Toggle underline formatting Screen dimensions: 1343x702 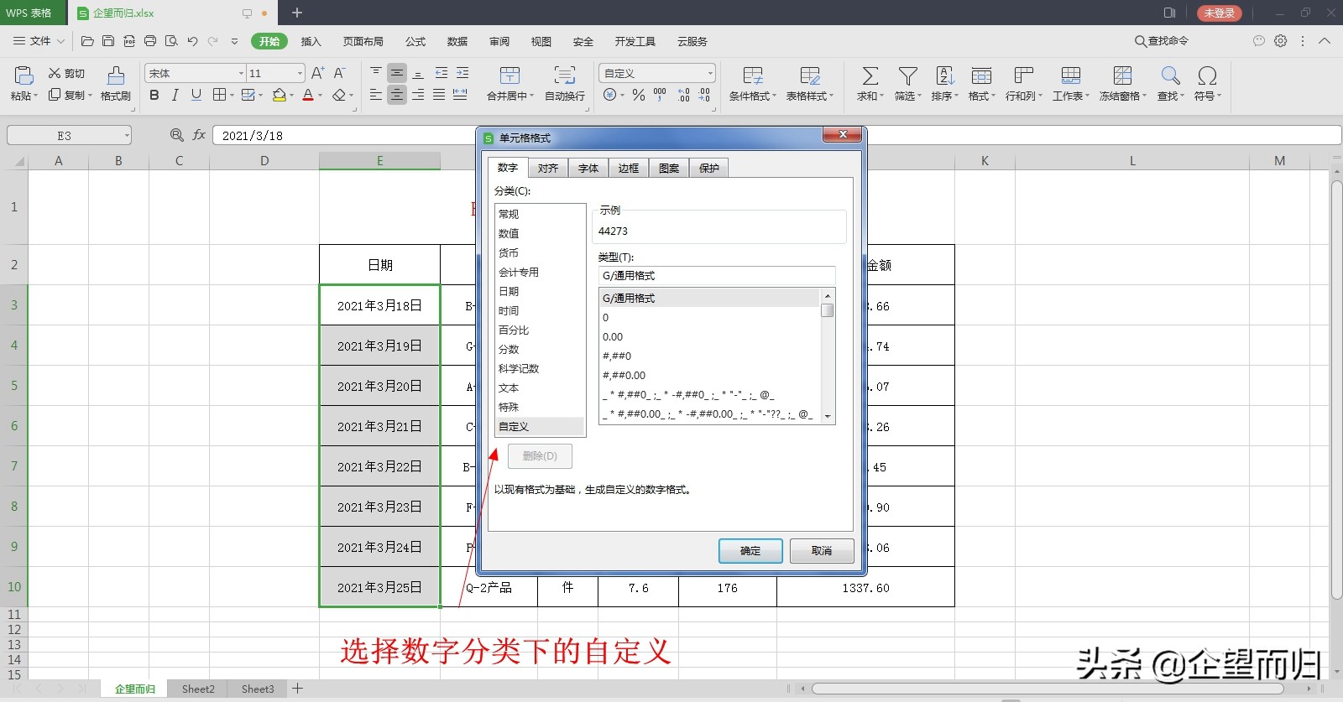tap(196, 95)
